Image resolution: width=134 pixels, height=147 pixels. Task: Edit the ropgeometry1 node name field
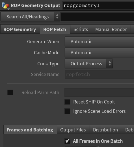[98, 5]
